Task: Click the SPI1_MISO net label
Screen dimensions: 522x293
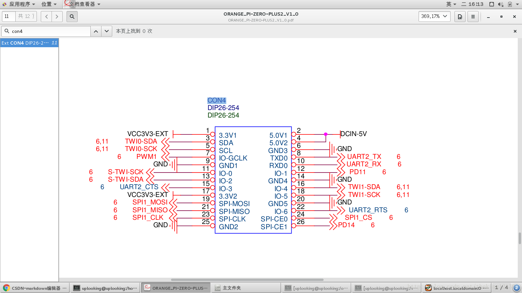Action: [150, 210]
